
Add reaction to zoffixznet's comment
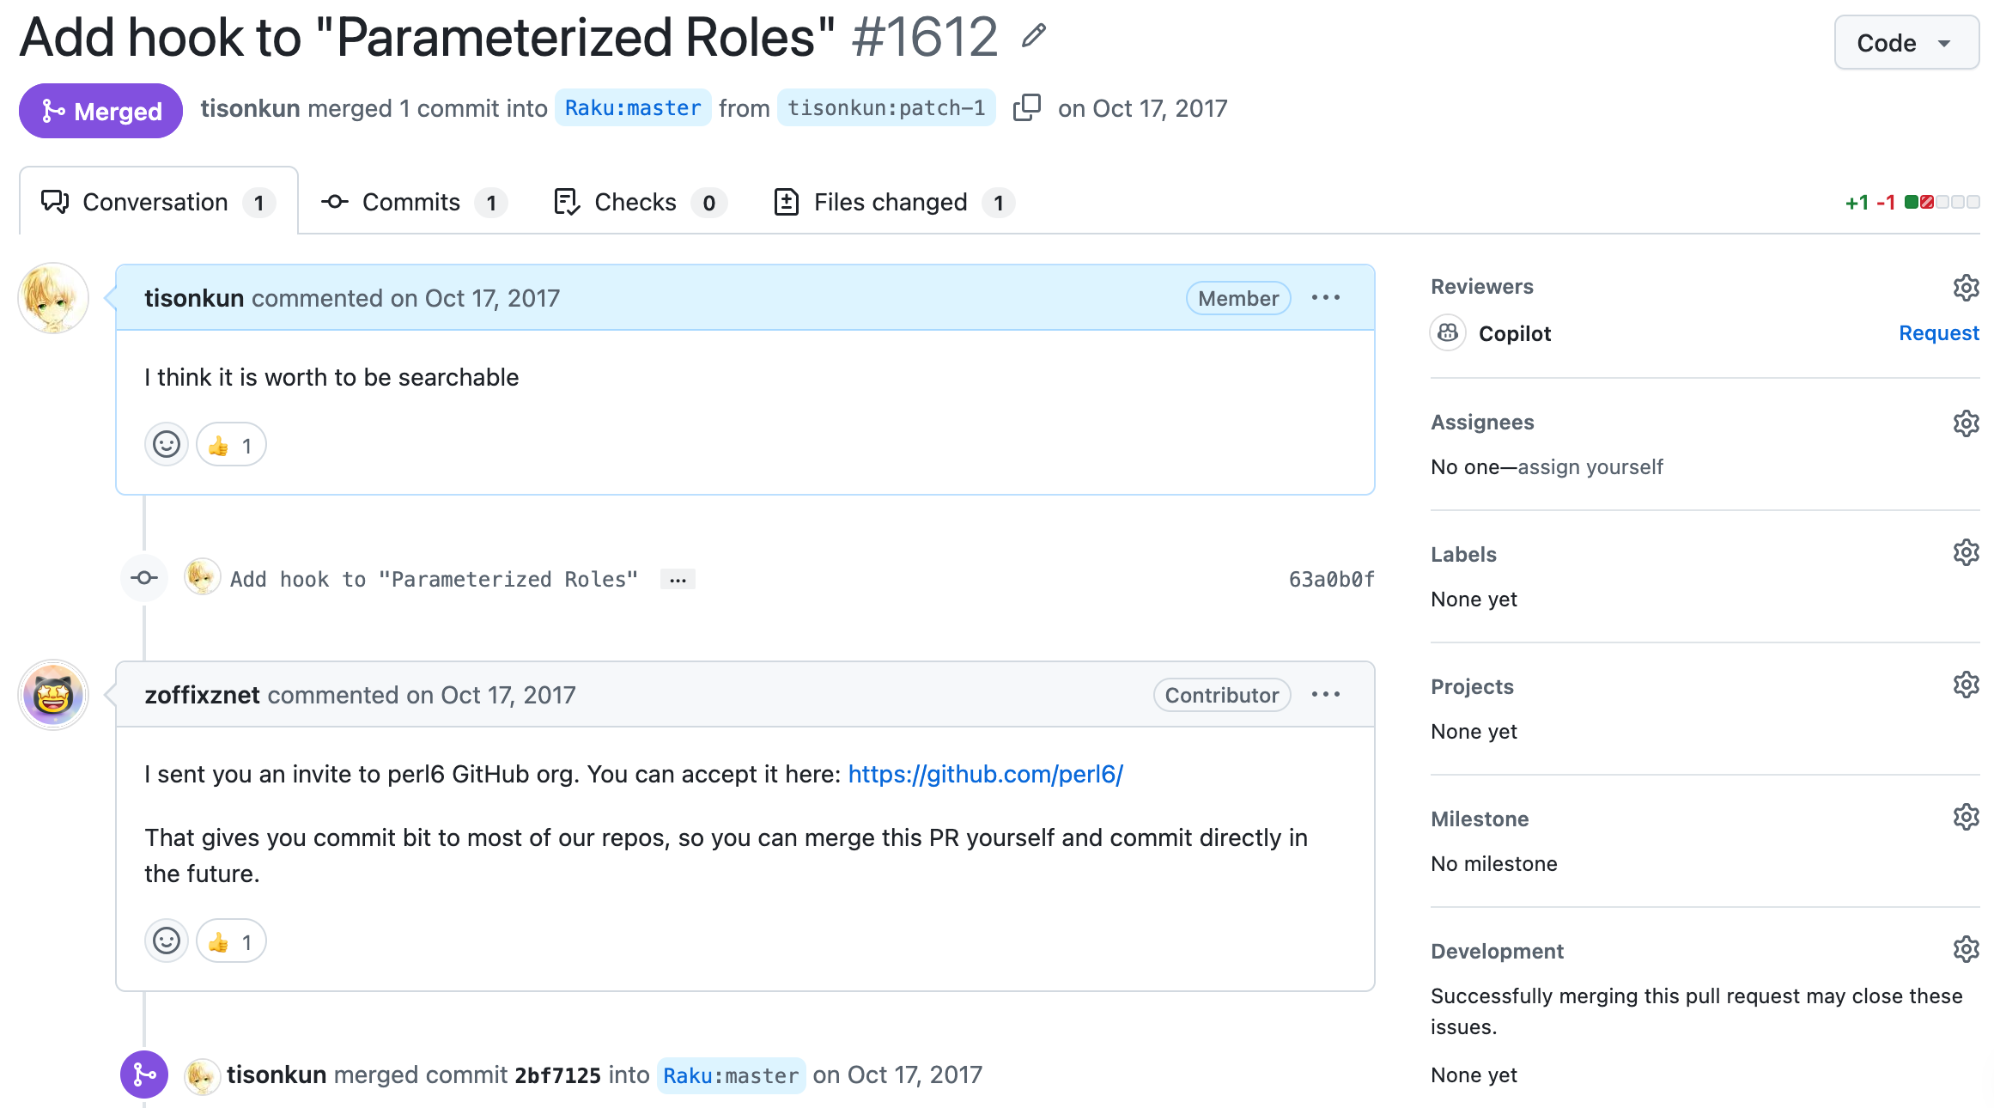click(167, 941)
